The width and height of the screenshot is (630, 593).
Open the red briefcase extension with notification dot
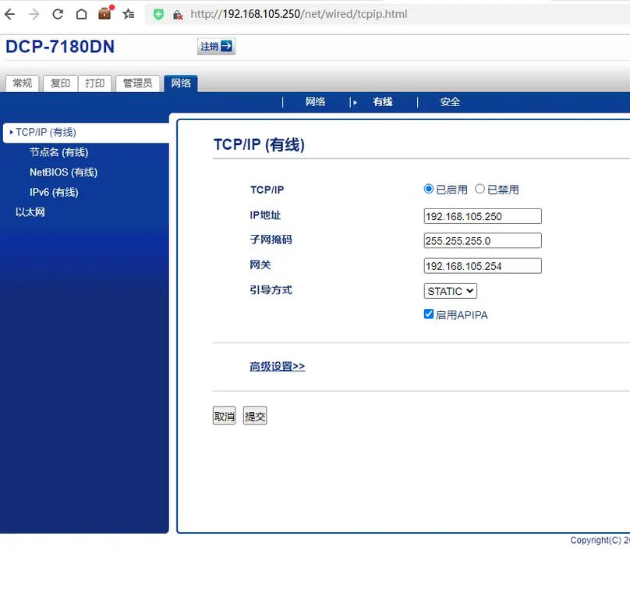point(104,13)
